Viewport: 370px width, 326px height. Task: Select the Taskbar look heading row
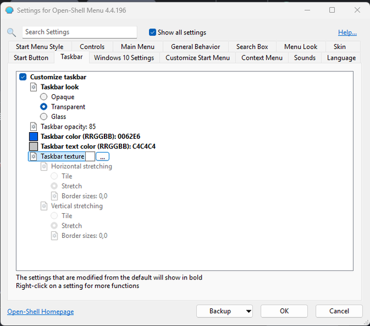tap(60, 87)
